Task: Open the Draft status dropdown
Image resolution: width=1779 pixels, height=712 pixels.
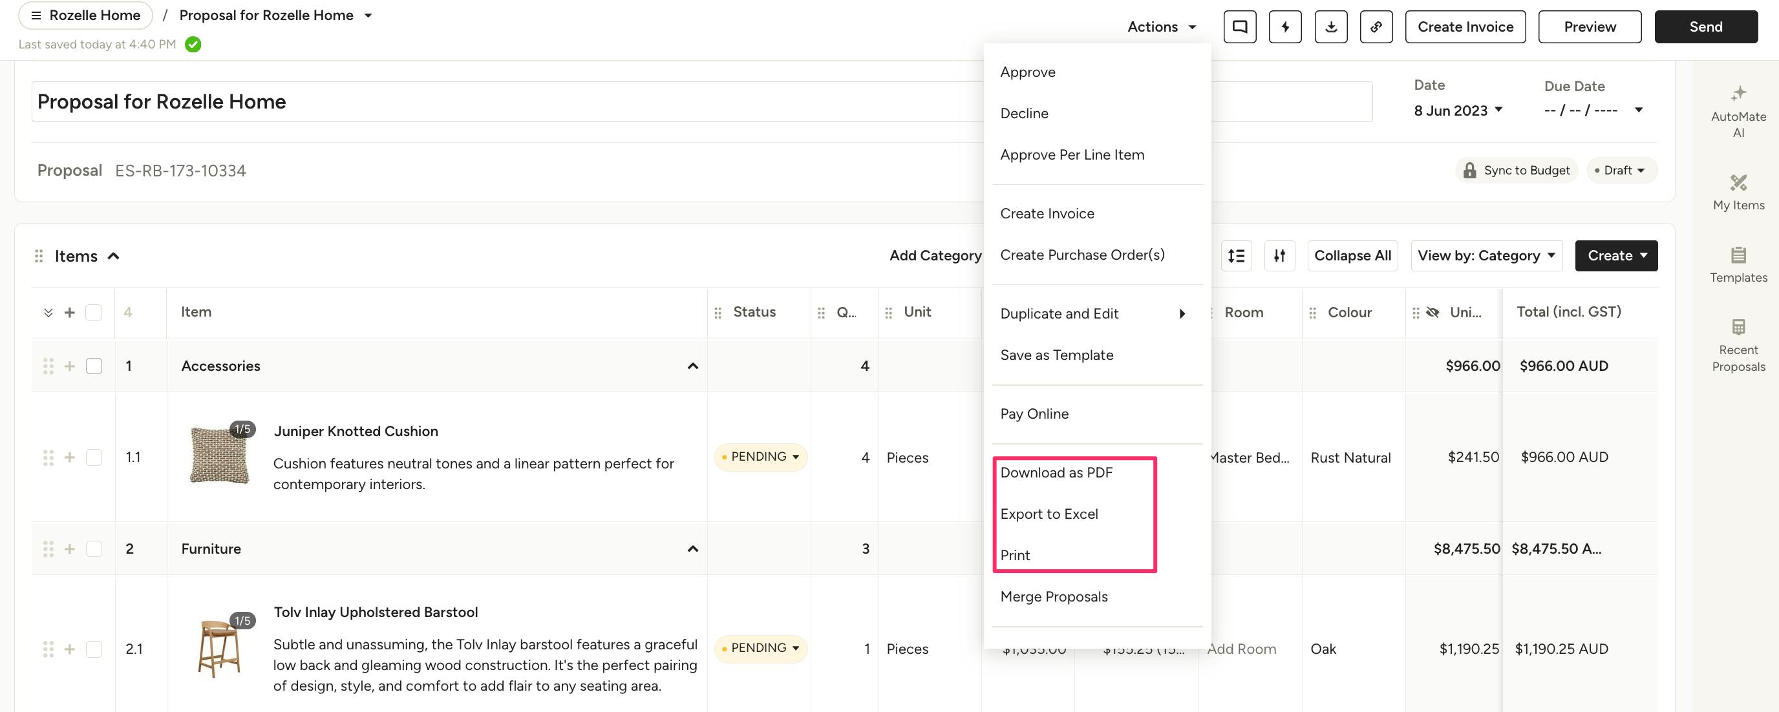Action: coord(1620,171)
